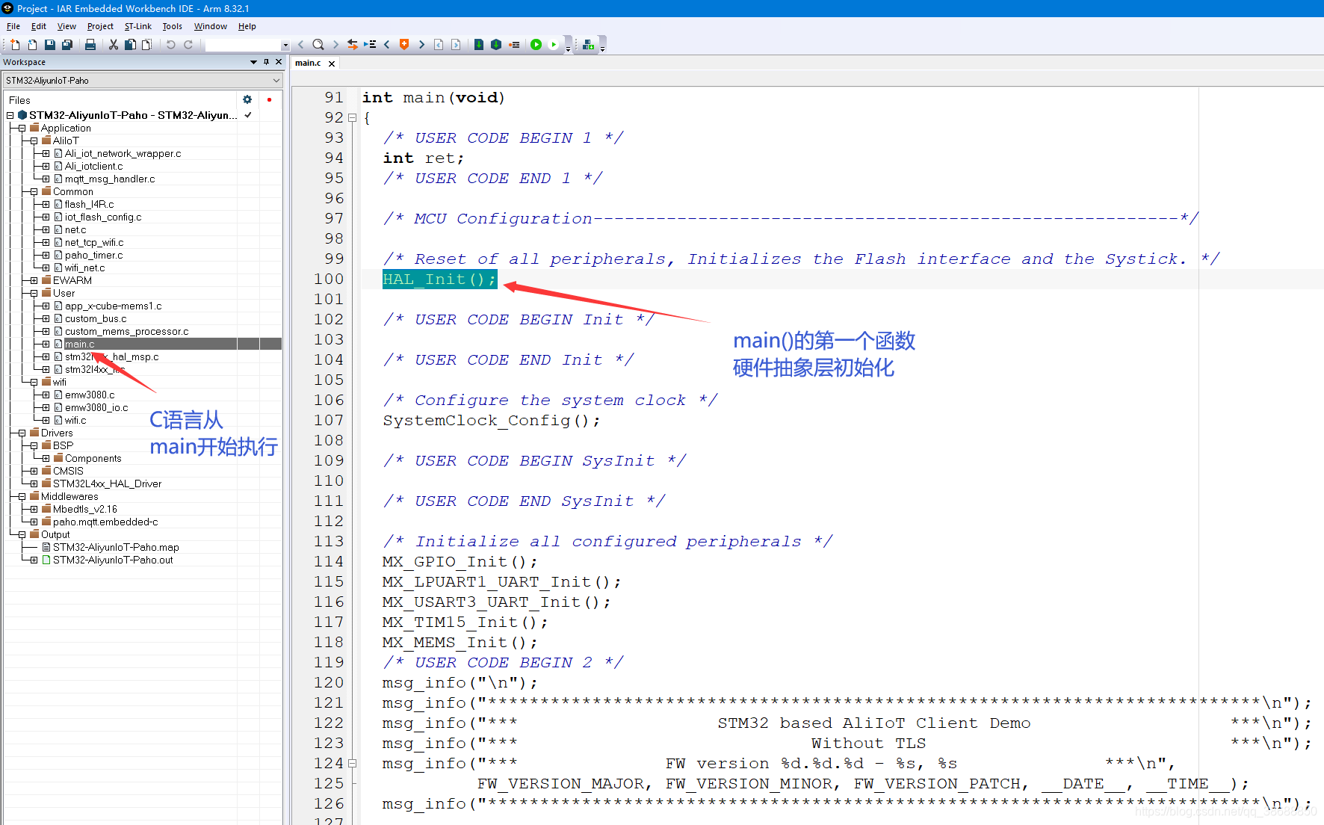
Task: Click the red dot column header icon
Action: click(269, 99)
